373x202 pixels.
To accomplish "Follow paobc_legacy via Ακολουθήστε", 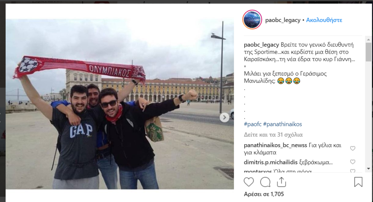I will 324,20.
